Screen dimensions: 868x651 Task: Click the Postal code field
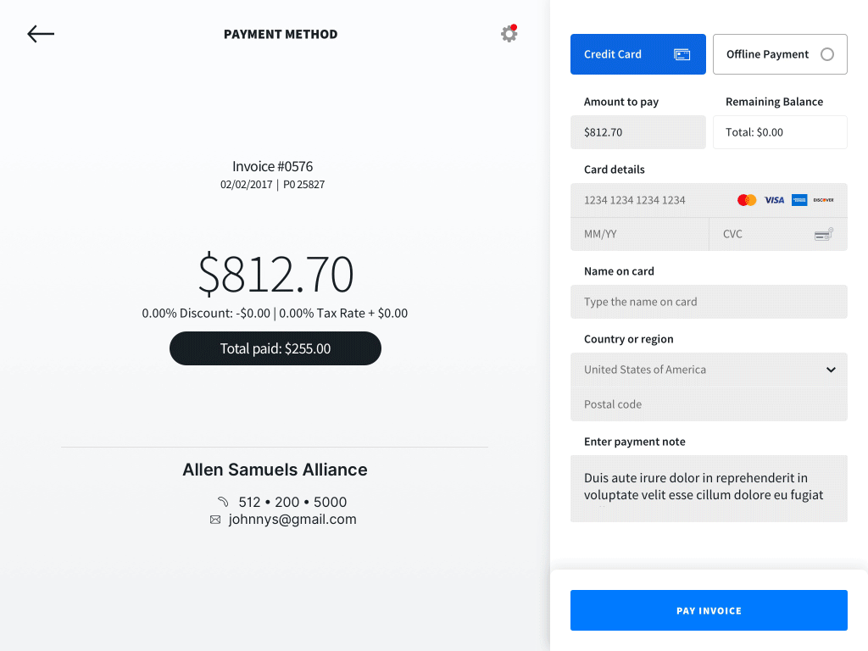709,404
